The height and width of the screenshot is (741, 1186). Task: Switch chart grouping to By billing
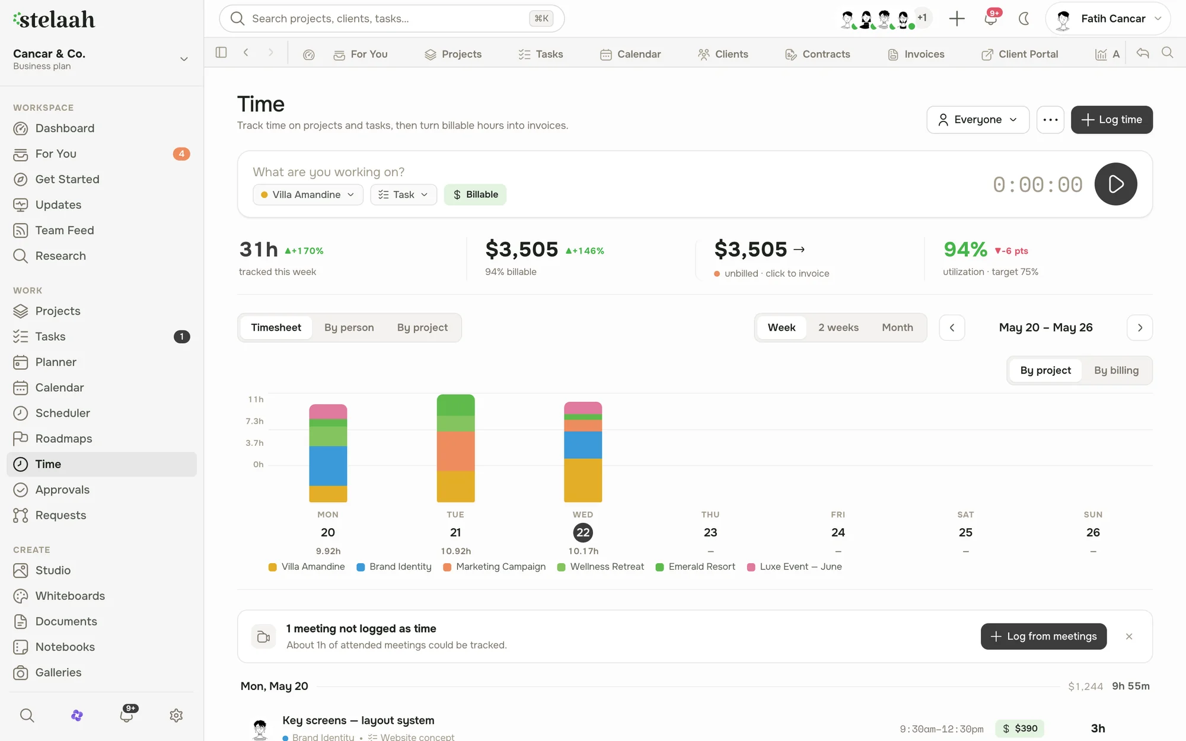click(x=1116, y=370)
